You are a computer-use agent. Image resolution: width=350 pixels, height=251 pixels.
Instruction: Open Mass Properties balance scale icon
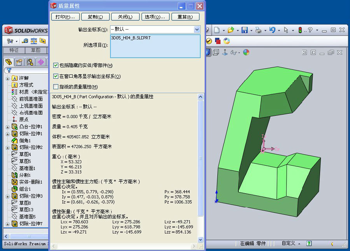tap(34, 41)
